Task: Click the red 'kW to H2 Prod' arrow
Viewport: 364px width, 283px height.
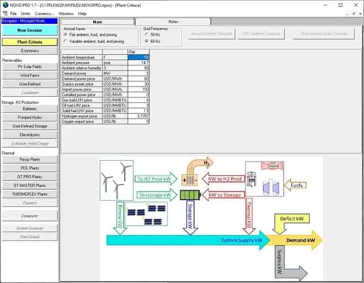Action: [x=223, y=179]
